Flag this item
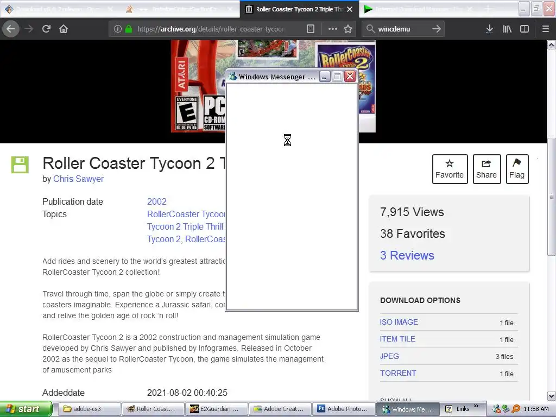This screenshot has height=417, width=556. [x=517, y=169]
